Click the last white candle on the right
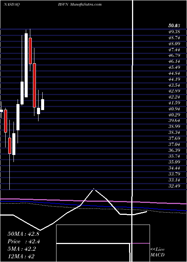Viewport: 187px width, 262px height. [x=43, y=104]
